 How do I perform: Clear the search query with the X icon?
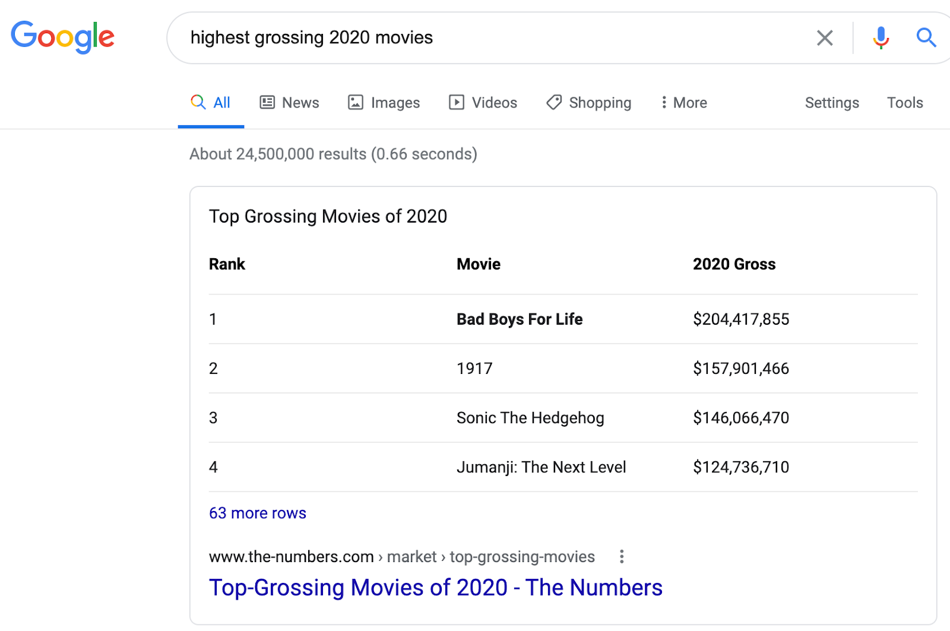[x=825, y=38]
